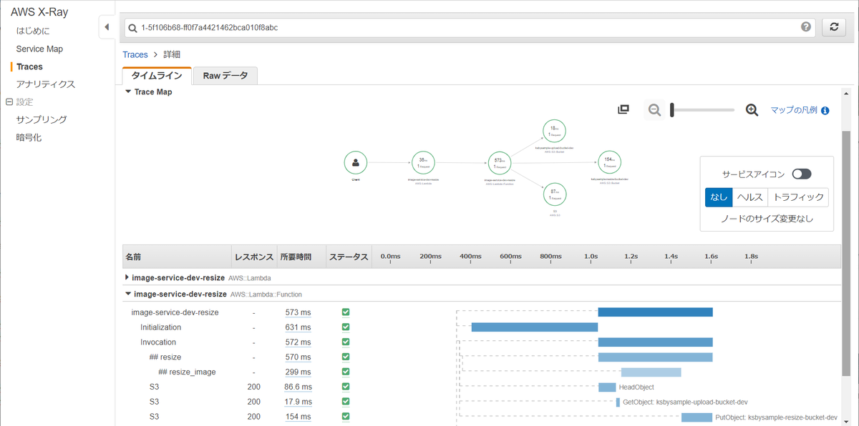Click status check in Initialization row
The height and width of the screenshot is (426, 859).
(346, 327)
